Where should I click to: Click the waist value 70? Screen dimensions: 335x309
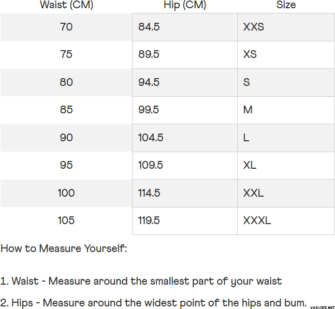[x=66, y=27]
